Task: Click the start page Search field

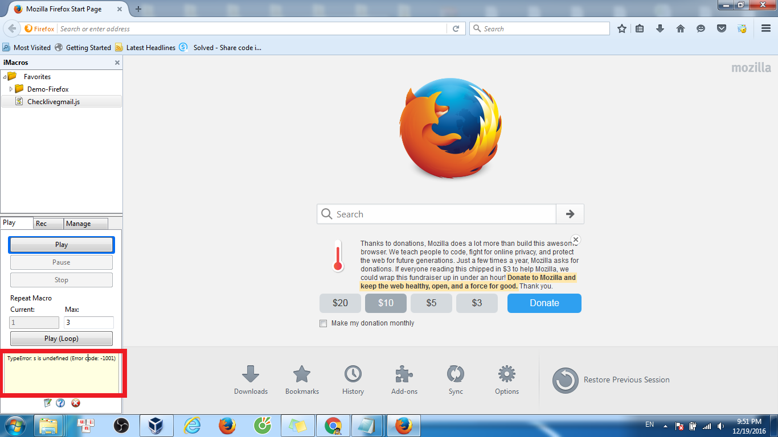Action: point(436,214)
